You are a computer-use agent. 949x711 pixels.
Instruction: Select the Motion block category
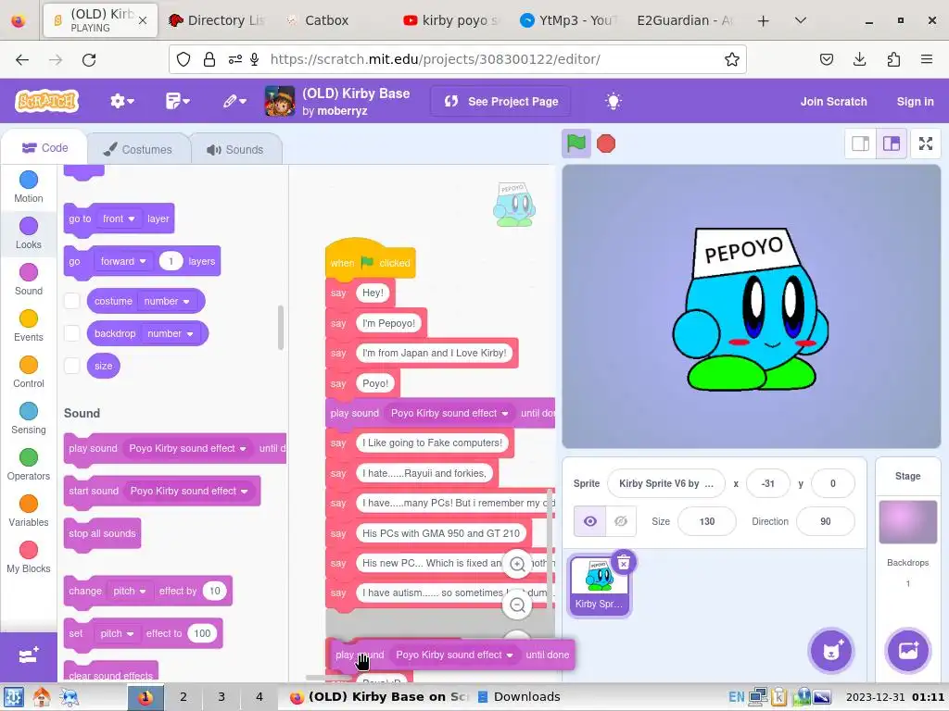(x=29, y=187)
